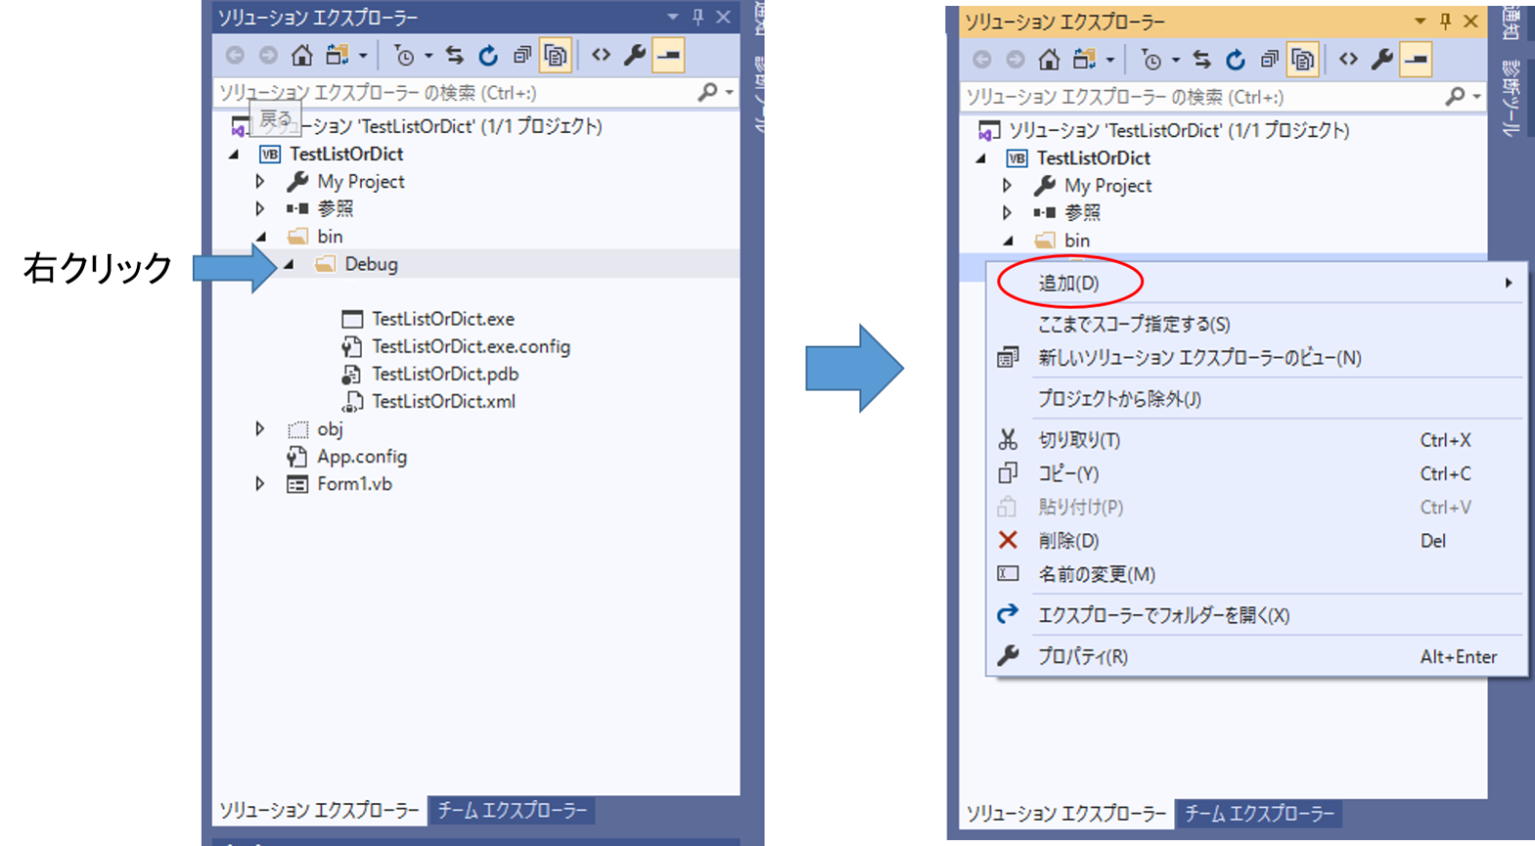Toggle Preview Selected Items button in left toolbar
Viewport: 1535px width, 846px height.
tap(669, 56)
